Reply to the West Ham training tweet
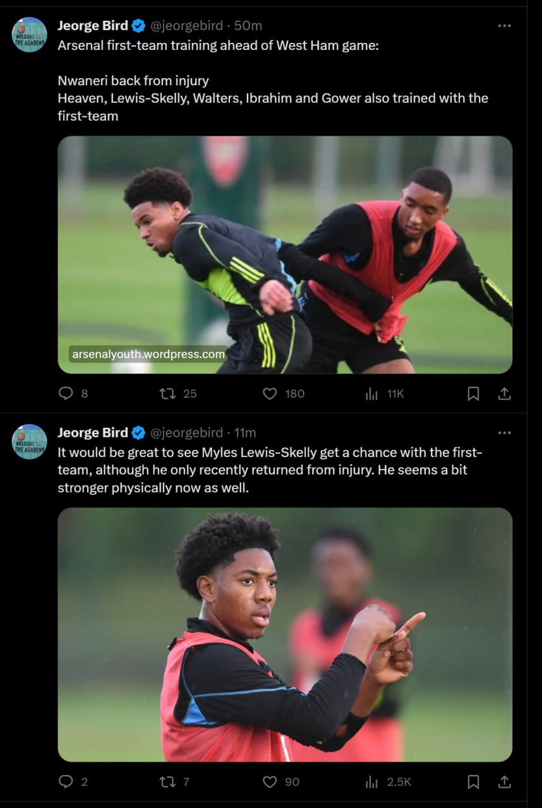This screenshot has width=542, height=808. pyautogui.click(x=66, y=393)
